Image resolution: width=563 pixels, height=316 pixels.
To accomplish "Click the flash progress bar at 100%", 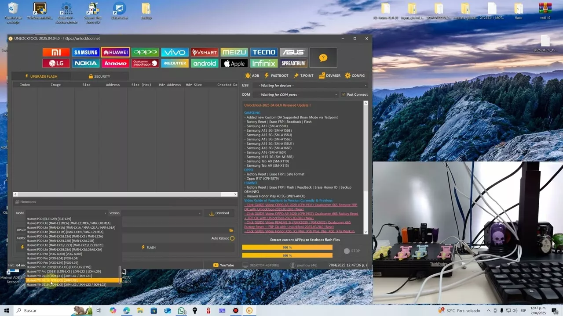I will click(287, 248).
